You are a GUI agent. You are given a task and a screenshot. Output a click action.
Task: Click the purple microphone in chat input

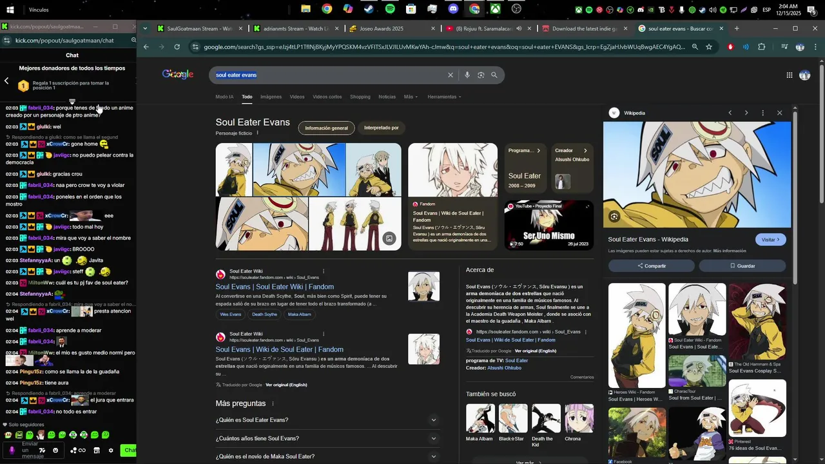[x=12, y=450]
